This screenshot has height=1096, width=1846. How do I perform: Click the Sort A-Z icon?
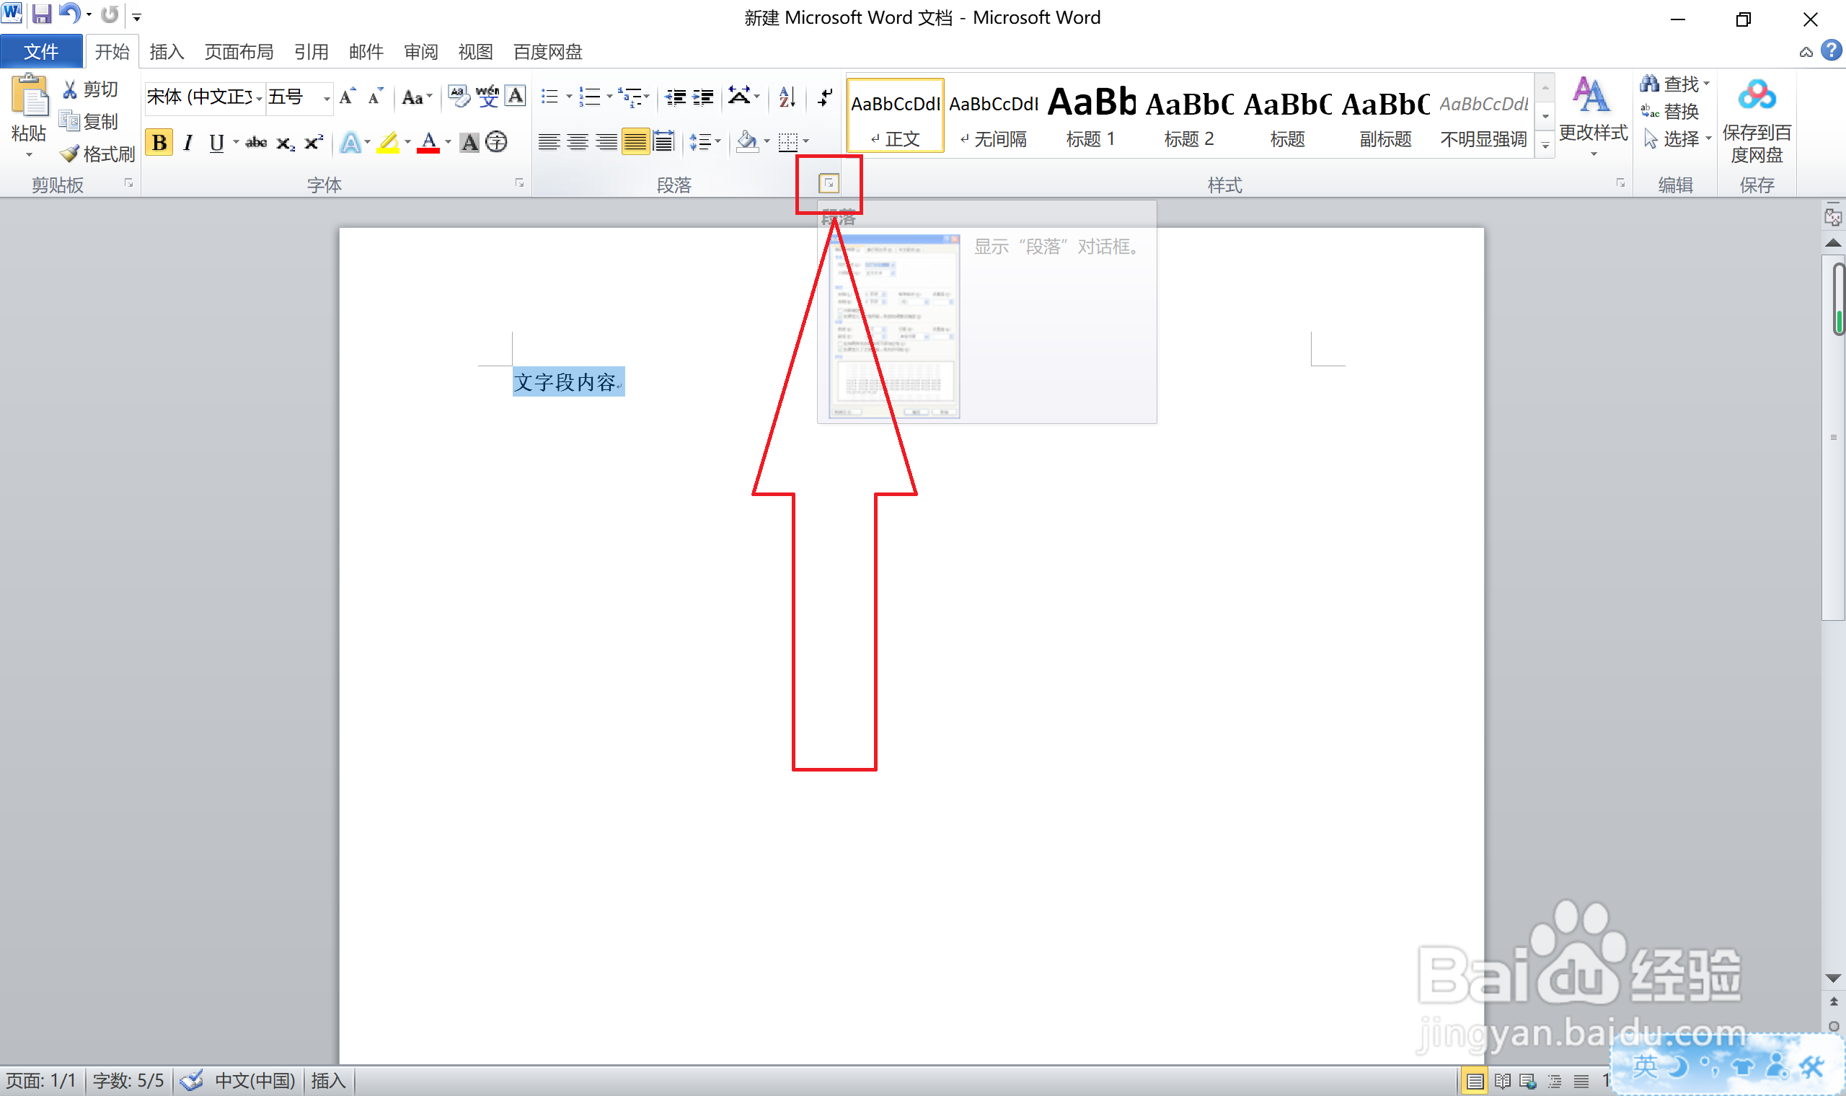click(x=787, y=97)
